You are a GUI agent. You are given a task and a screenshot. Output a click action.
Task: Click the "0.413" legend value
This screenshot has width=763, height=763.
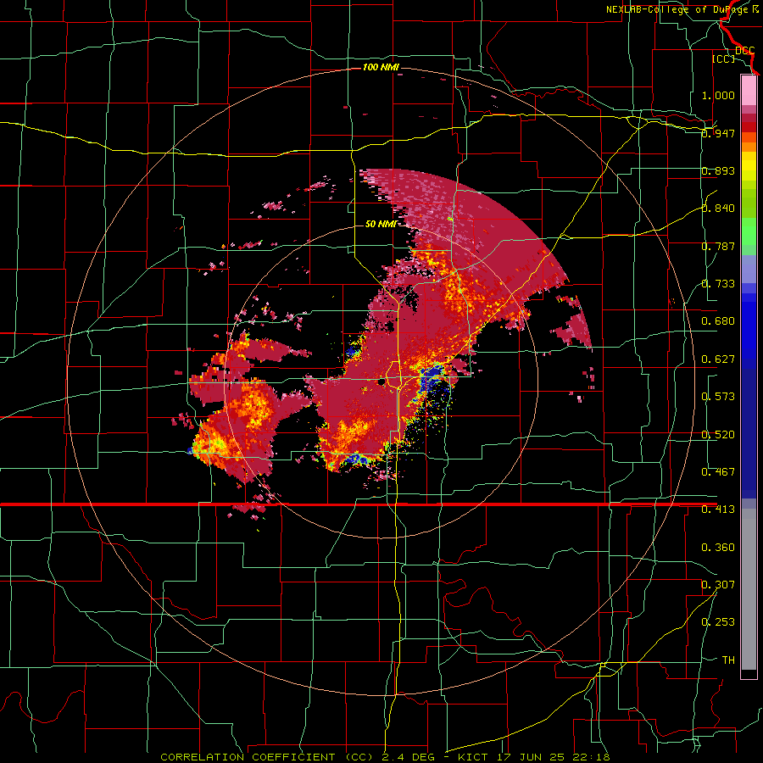(718, 510)
